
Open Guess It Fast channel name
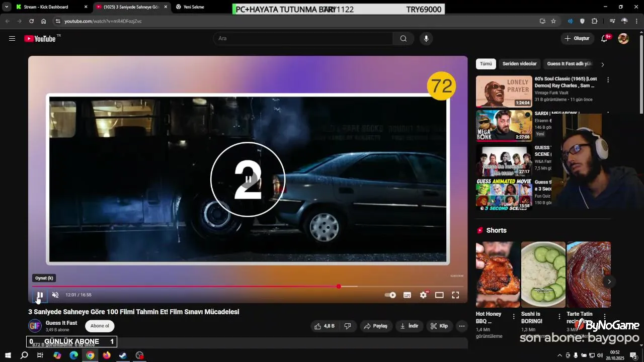61,323
